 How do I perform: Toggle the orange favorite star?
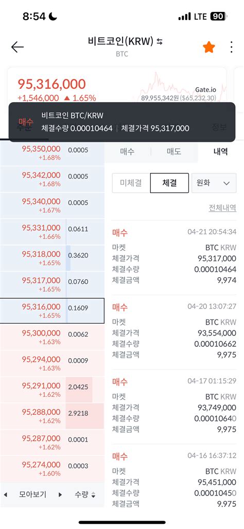(x=208, y=47)
